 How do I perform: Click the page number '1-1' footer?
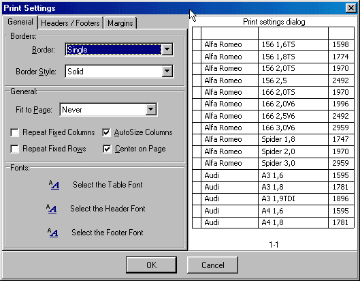coord(274,245)
